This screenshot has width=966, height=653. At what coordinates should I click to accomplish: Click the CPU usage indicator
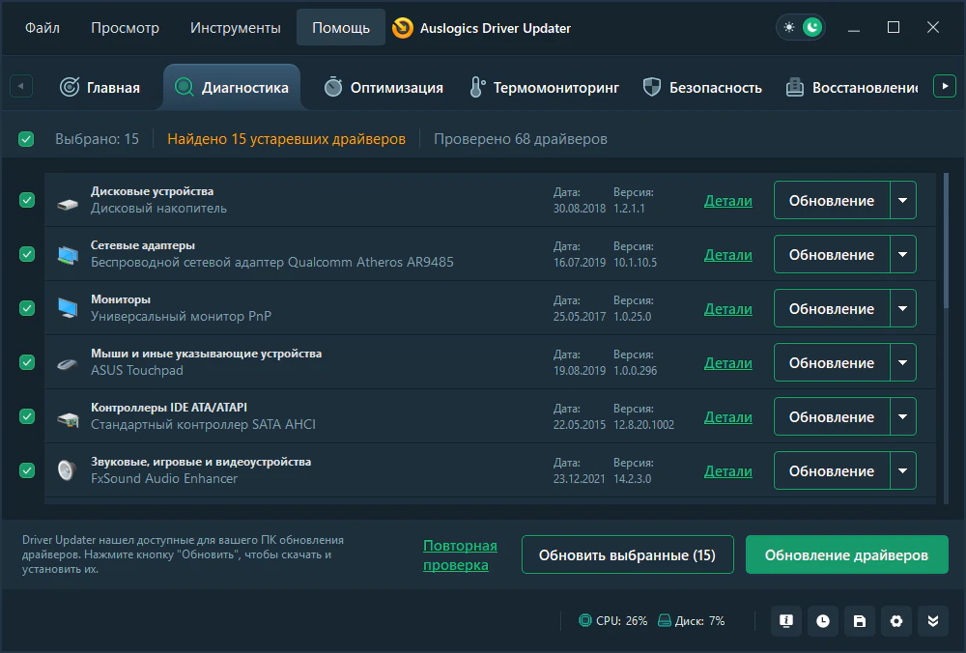coord(613,621)
